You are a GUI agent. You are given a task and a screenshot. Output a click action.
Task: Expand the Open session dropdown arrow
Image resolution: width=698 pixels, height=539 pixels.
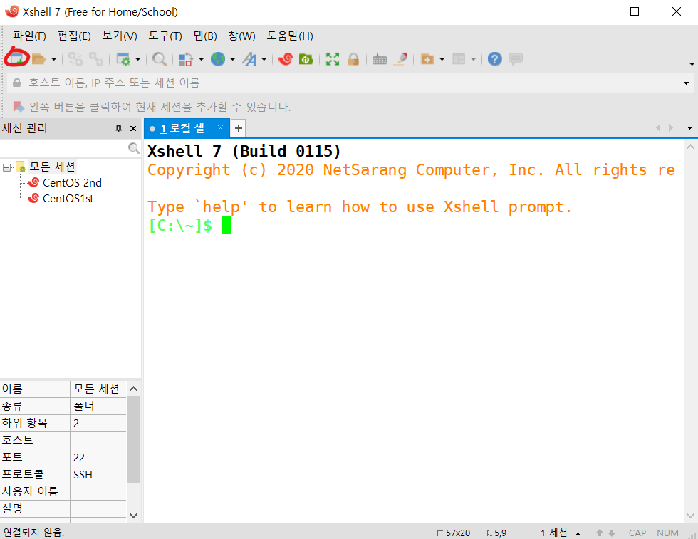point(54,59)
